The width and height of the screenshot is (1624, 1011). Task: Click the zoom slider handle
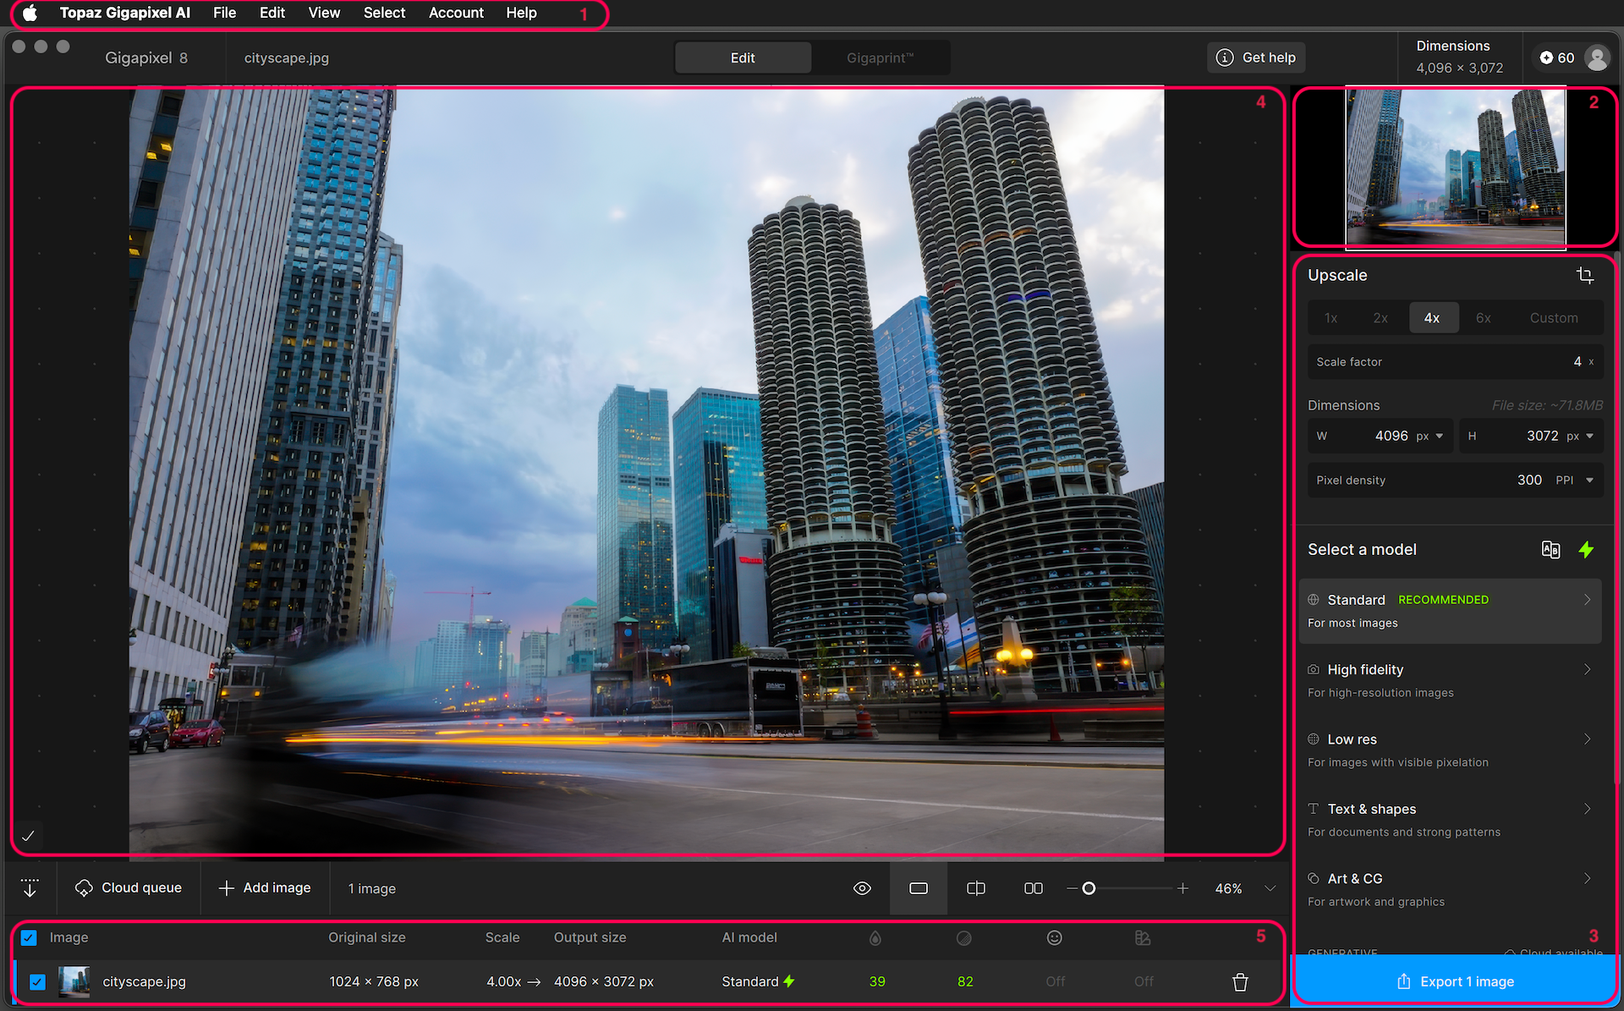pyautogui.click(x=1089, y=888)
